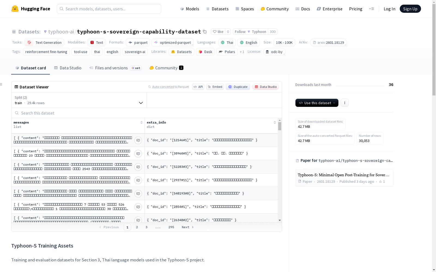This screenshot has height=272, width=436.
Task: Open the Typhoon-S paper card
Action: tap(344, 178)
